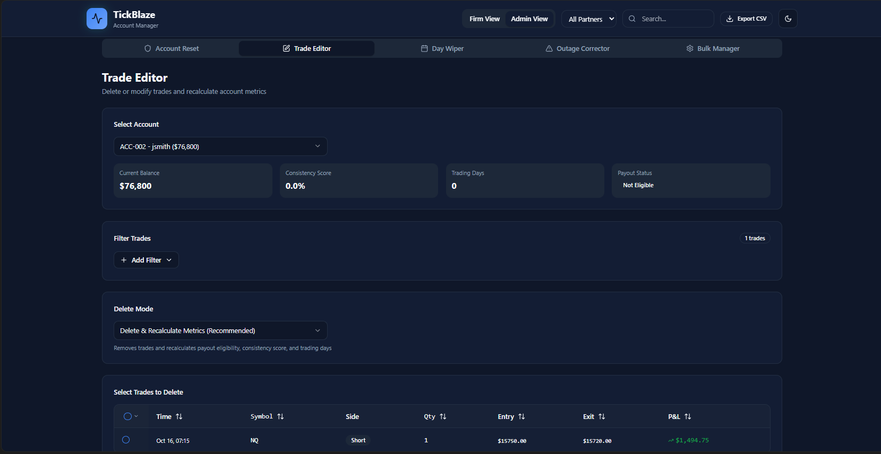The width and height of the screenshot is (881, 454).
Task: Switch to the Outage Corrector tab
Action: point(577,48)
